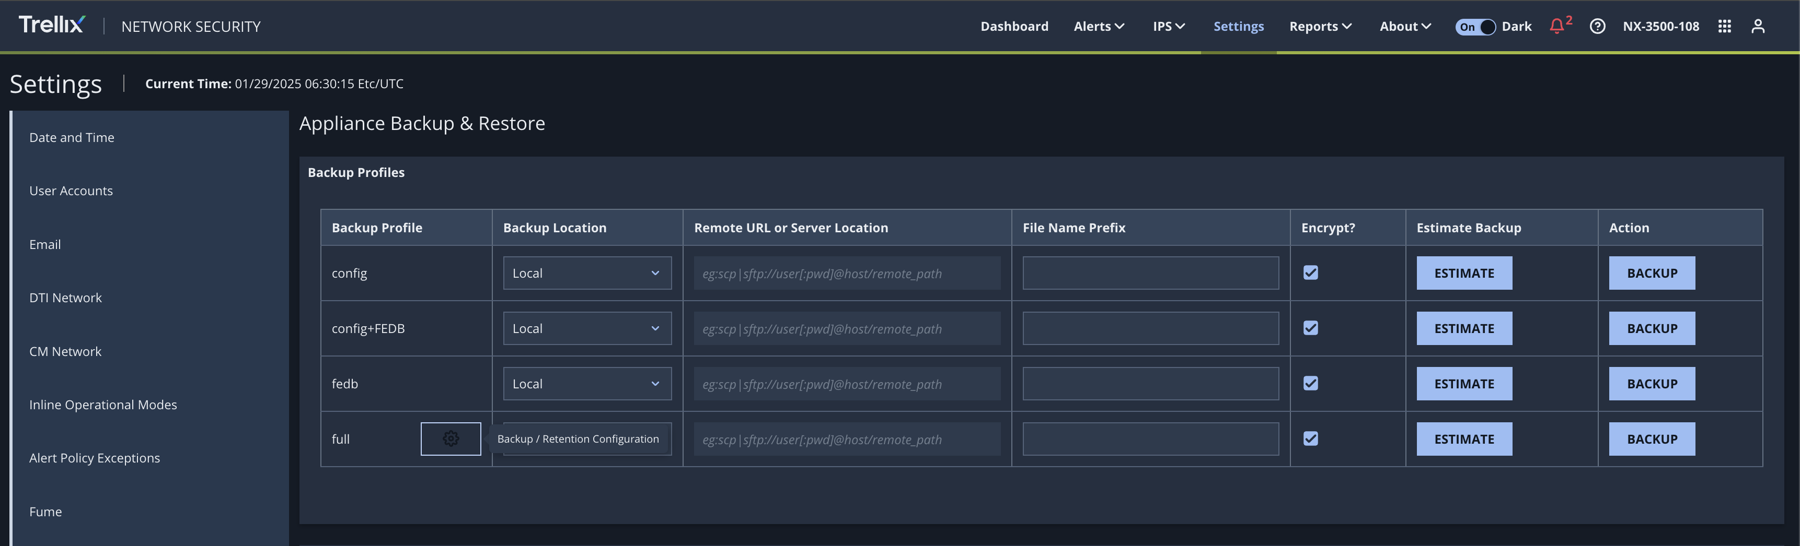Focus the Remote URL field for config+FEDB
The height and width of the screenshot is (546, 1800).
tap(847, 328)
